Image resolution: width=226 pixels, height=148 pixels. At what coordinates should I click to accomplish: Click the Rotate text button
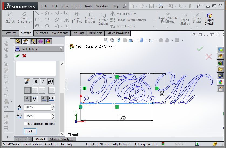tap(50, 82)
